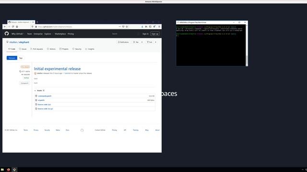307x172 pixels.
Task: Select the Tags button
Action: pyautogui.click(x=21, y=58)
